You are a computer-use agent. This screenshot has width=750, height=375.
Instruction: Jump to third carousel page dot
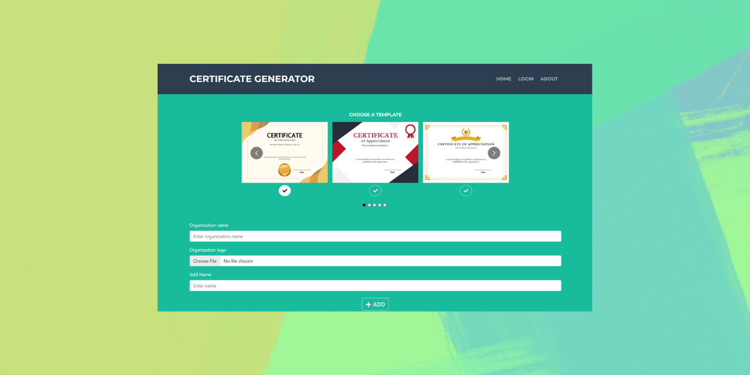[374, 205]
